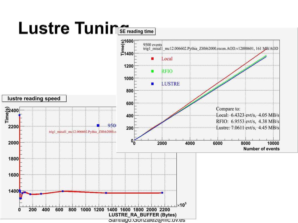
Task: Click the 'LUSTRE_RA_BUFFER (Bytes)' axis label
Action: (x=143, y=215)
